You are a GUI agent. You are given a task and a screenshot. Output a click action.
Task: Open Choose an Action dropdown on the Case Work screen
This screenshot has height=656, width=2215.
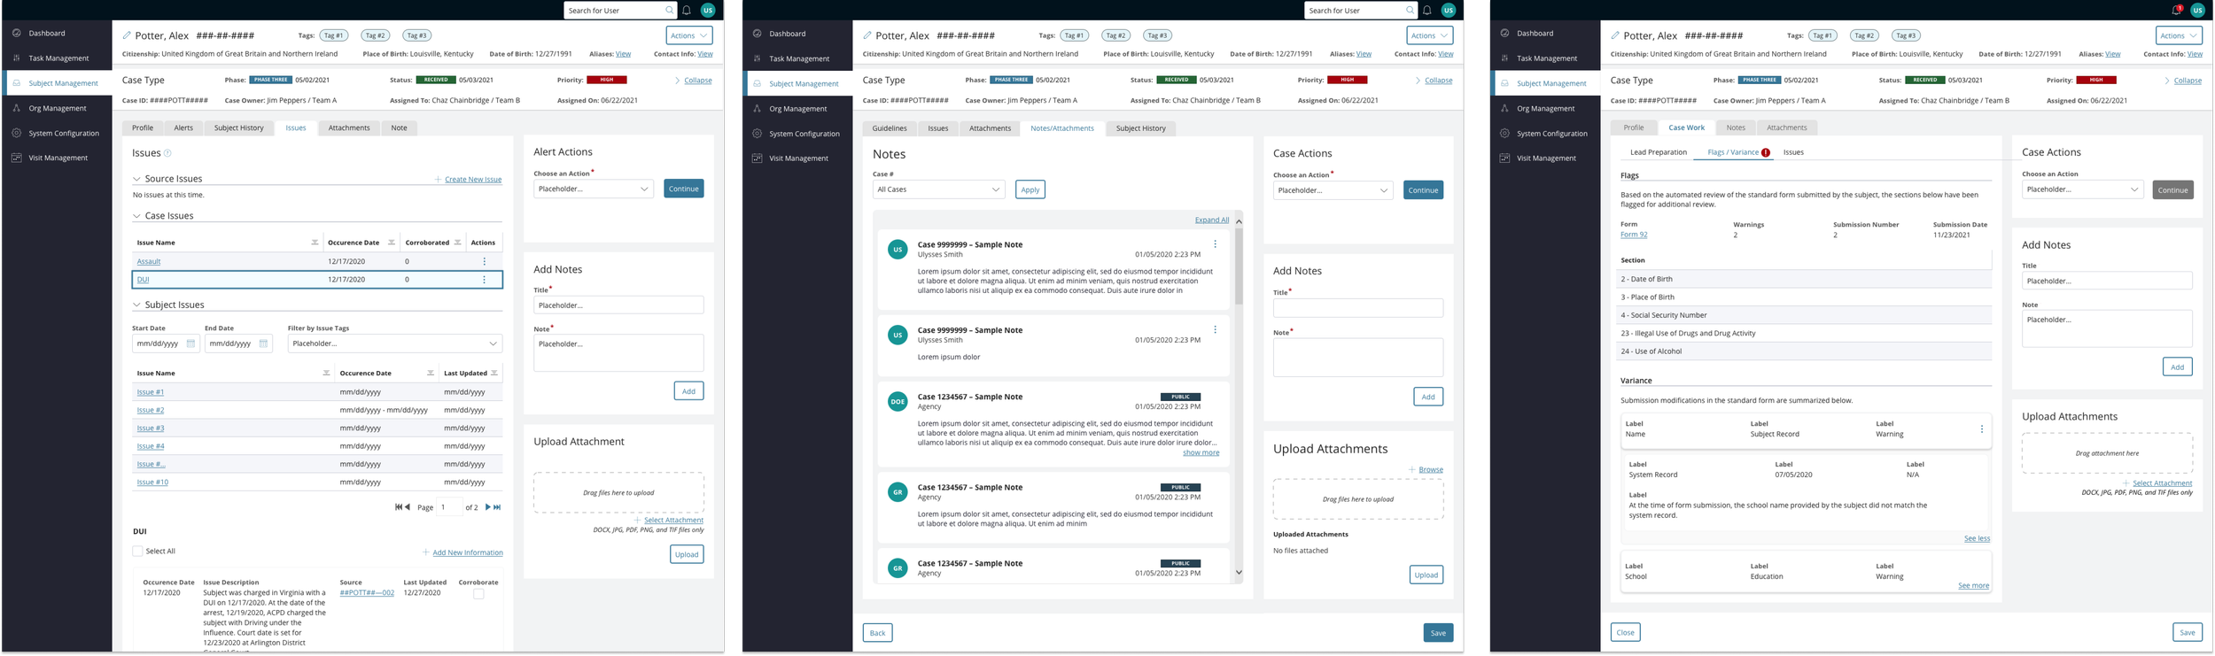pyautogui.click(x=2082, y=189)
